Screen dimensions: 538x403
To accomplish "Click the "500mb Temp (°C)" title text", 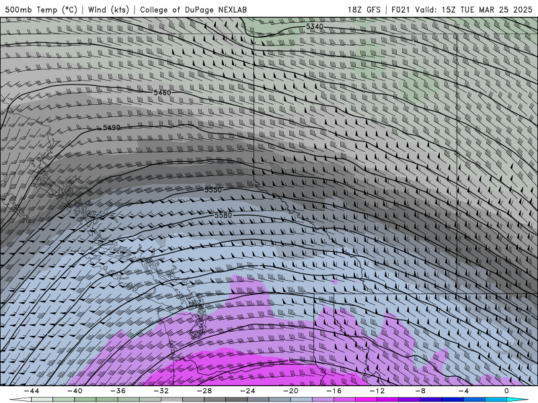I will point(41,9).
